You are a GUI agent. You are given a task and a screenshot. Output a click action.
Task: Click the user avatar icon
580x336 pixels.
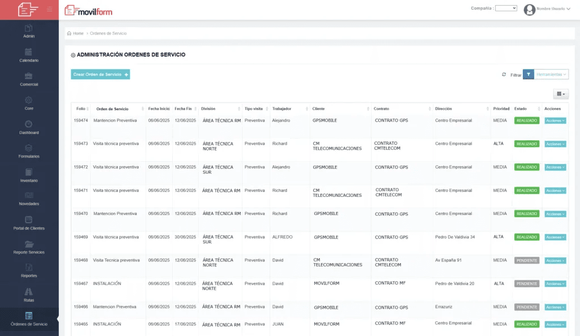coord(530,10)
